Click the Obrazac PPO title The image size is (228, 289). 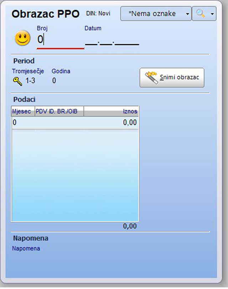coord(46,14)
